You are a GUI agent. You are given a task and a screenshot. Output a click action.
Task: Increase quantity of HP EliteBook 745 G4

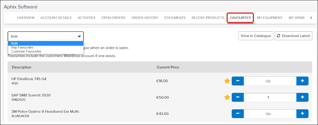(x=303, y=81)
